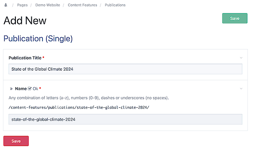
Task: Navigate to Content Features breadcrumb
Action: coord(82,5)
